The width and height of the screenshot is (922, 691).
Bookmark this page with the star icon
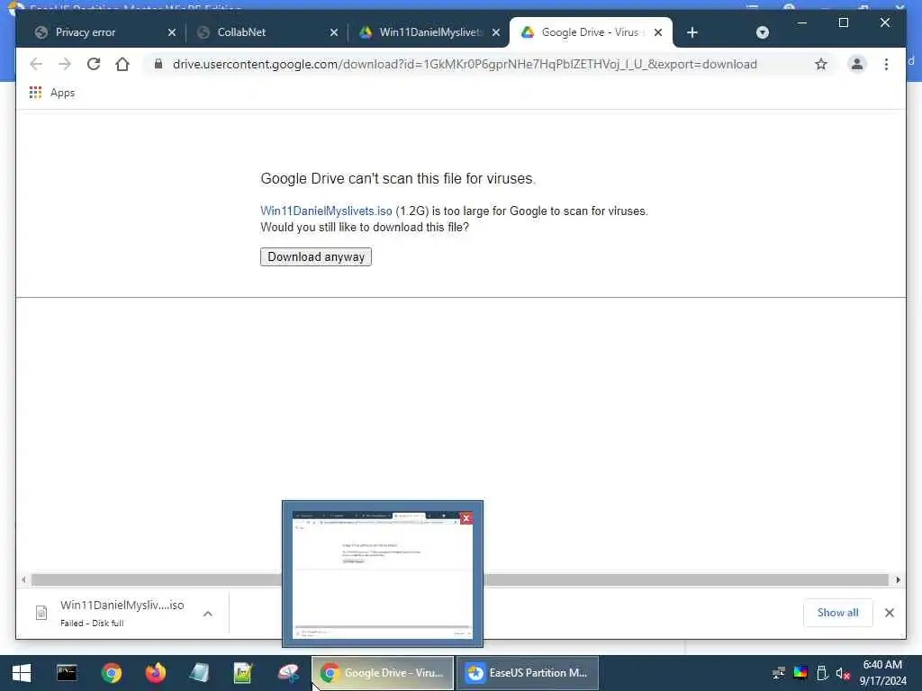coord(821,64)
